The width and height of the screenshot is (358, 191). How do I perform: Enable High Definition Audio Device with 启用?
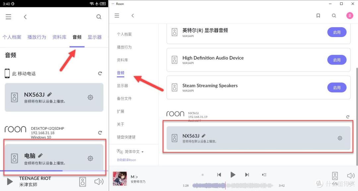(337, 60)
